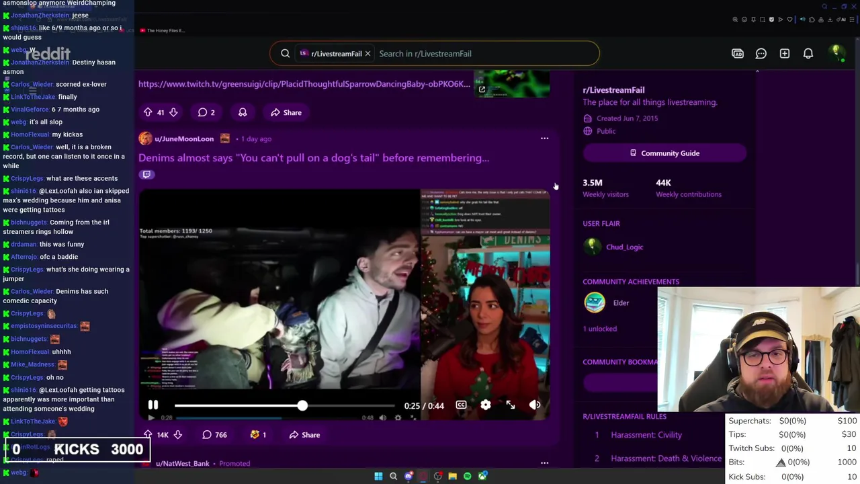The width and height of the screenshot is (860, 484).
Task: Toggle closed captions on the video
Action: 461,405
